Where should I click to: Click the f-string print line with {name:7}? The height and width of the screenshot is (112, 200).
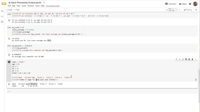point(35,80)
